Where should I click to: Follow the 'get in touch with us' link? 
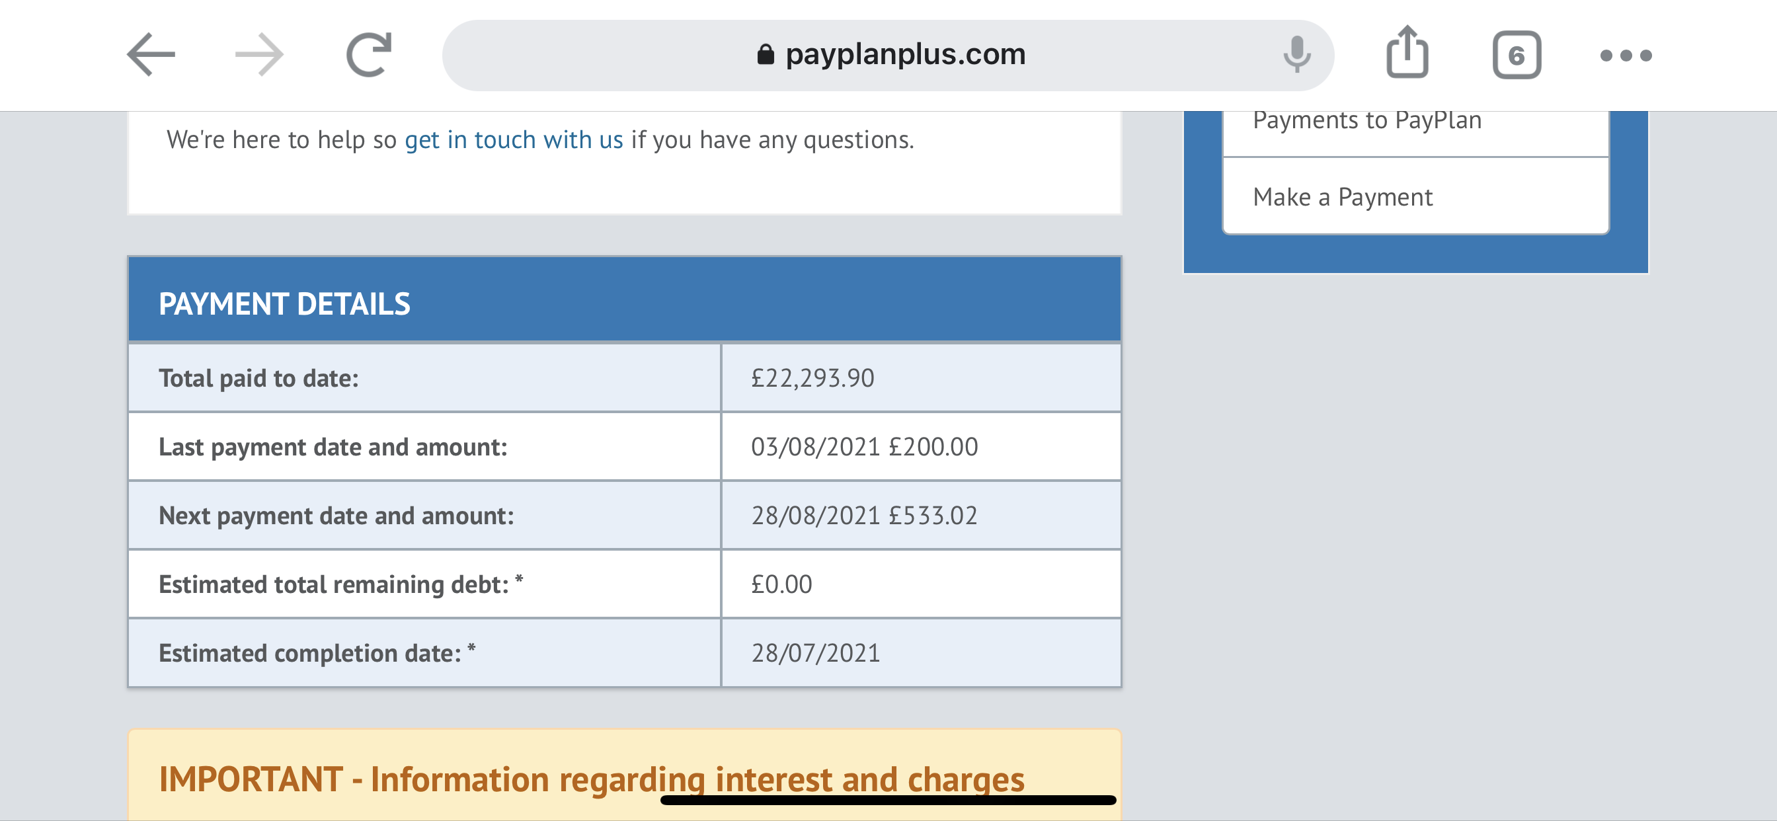513,140
